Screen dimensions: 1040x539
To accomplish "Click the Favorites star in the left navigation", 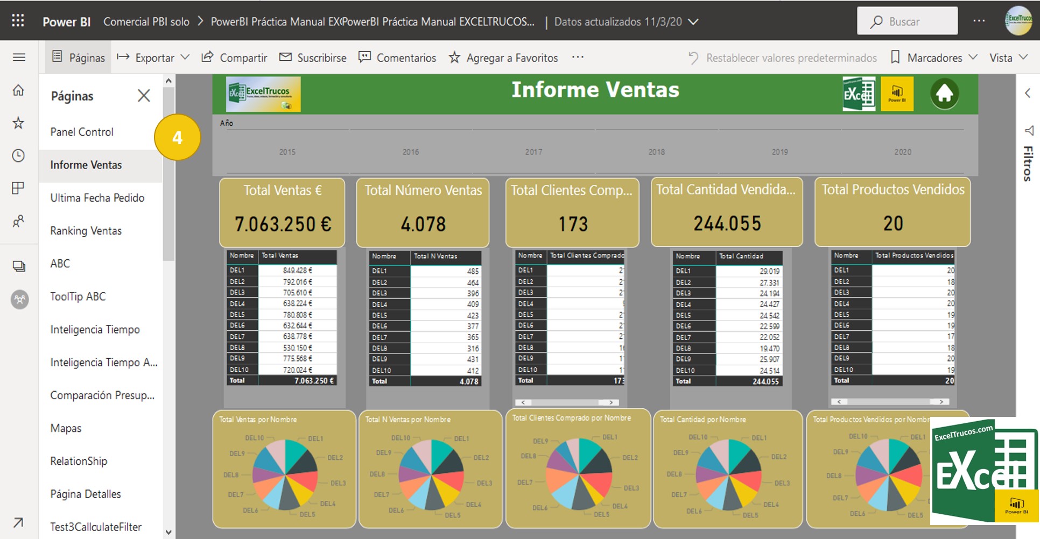I will pyautogui.click(x=18, y=123).
